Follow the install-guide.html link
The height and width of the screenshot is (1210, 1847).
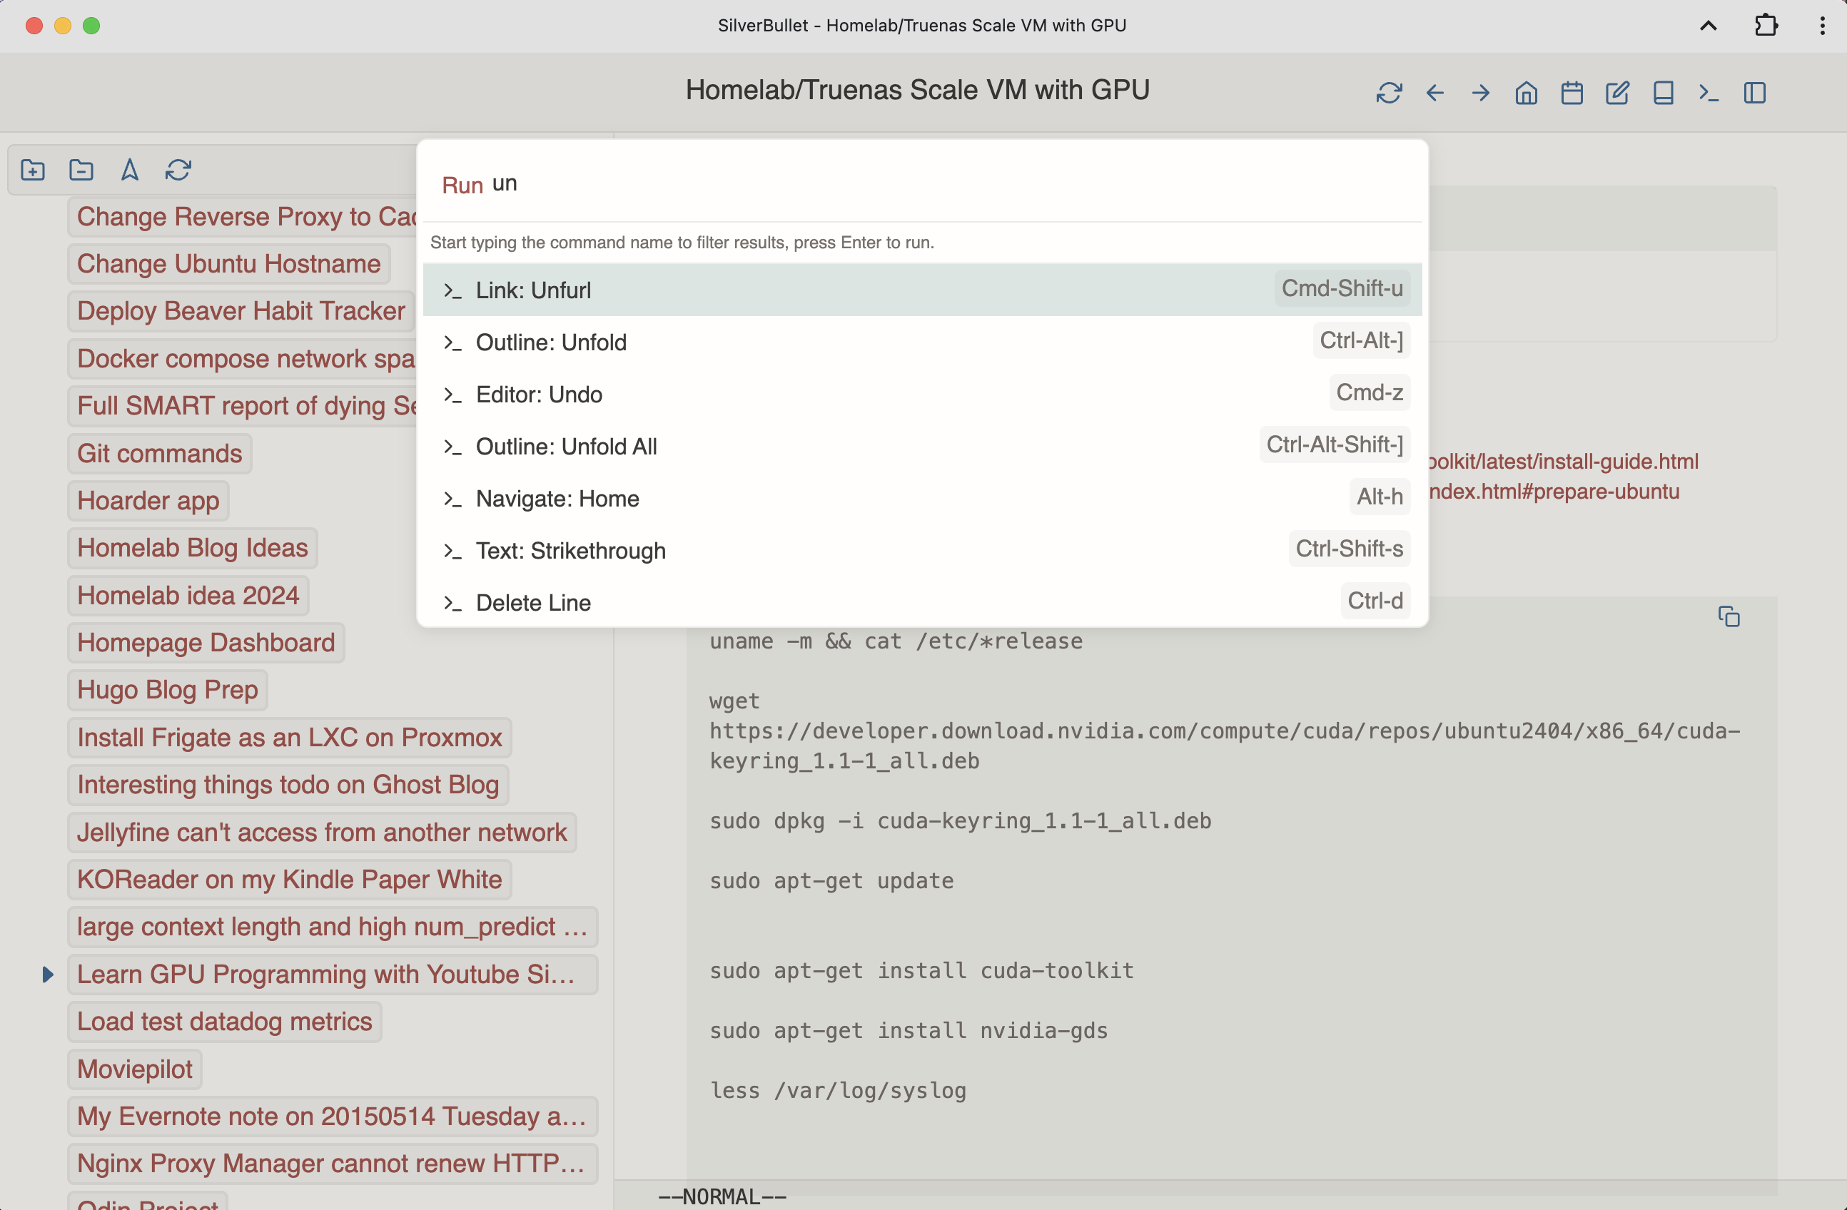click(x=1563, y=462)
